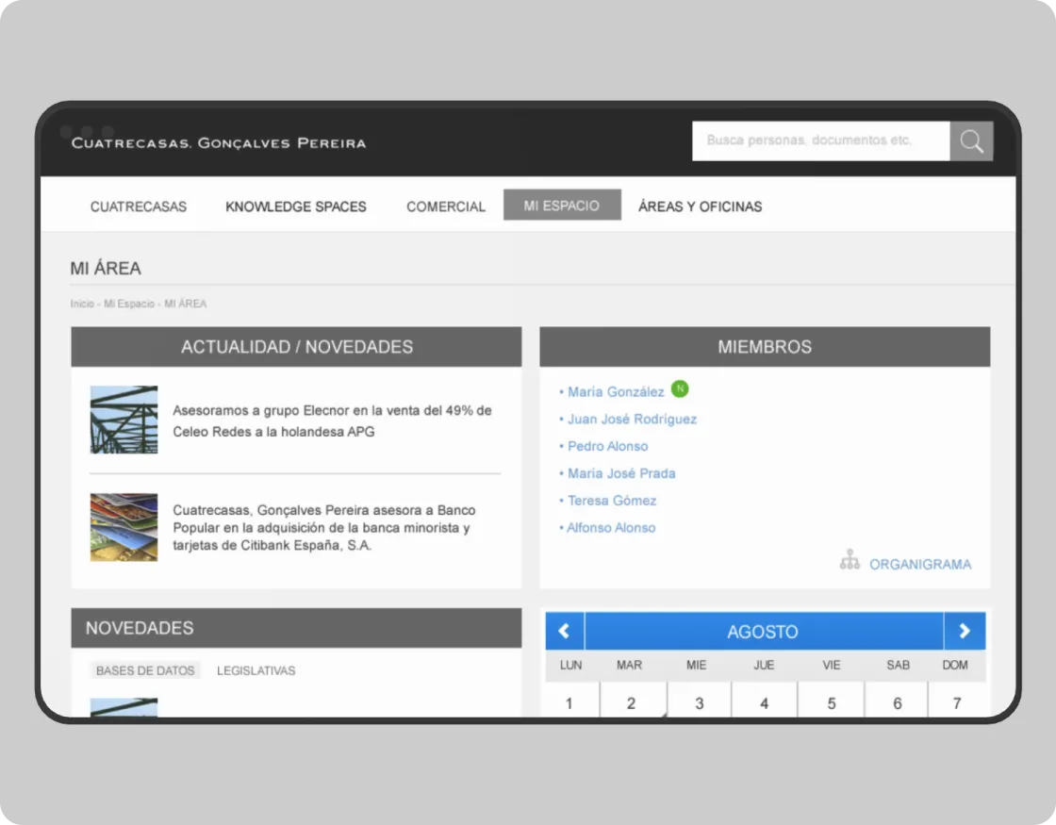
Task: Switch to the Legislativas tab
Action: 256,670
